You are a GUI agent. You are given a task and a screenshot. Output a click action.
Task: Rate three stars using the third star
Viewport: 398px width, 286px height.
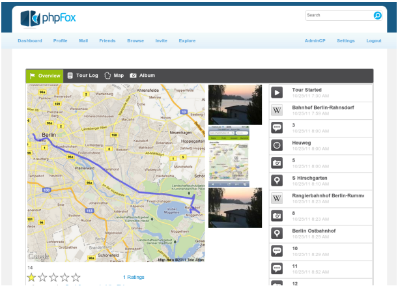tap(53, 278)
